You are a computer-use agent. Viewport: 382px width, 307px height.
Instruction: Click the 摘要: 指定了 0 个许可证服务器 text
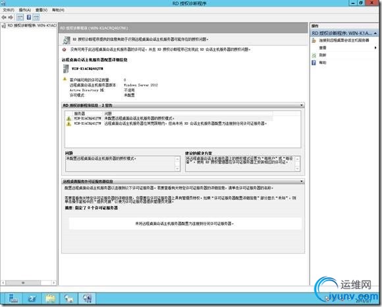click(x=92, y=208)
